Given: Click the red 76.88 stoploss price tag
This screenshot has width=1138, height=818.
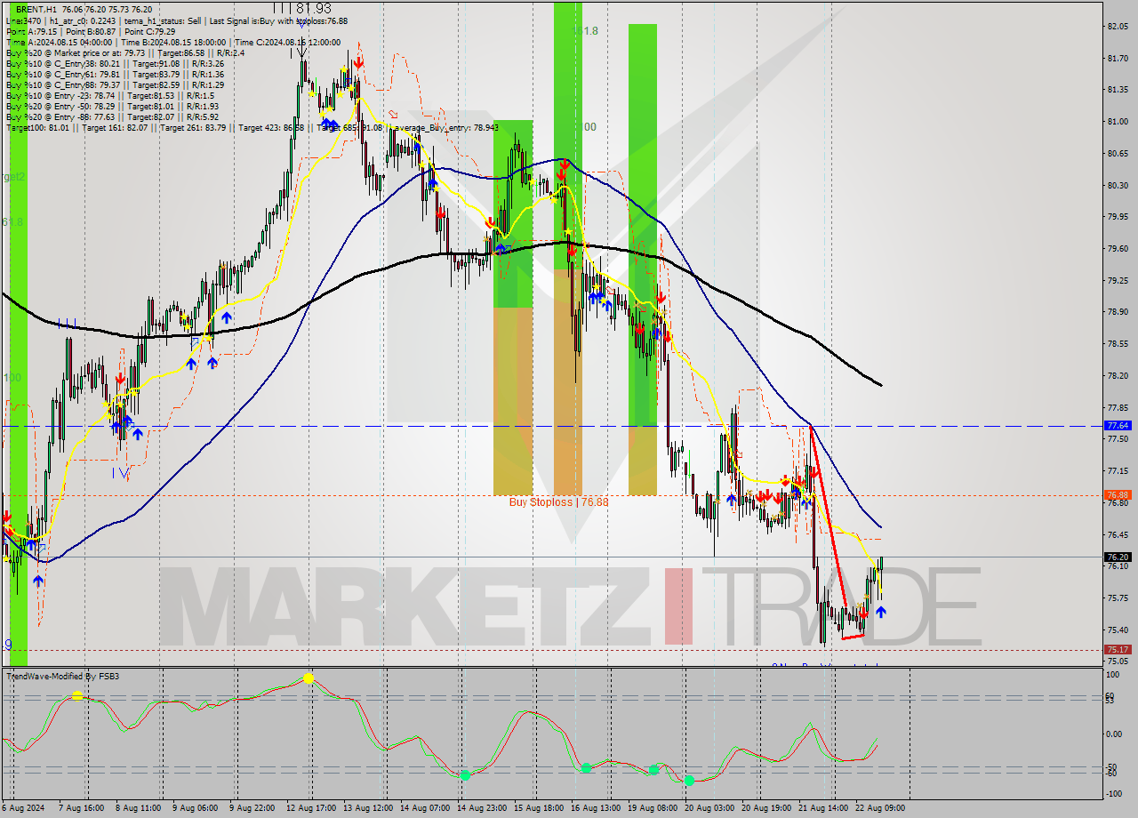Looking at the screenshot, I should click(1117, 494).
